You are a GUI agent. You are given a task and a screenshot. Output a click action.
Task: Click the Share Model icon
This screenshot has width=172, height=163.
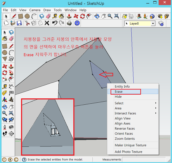click(166, 16)
